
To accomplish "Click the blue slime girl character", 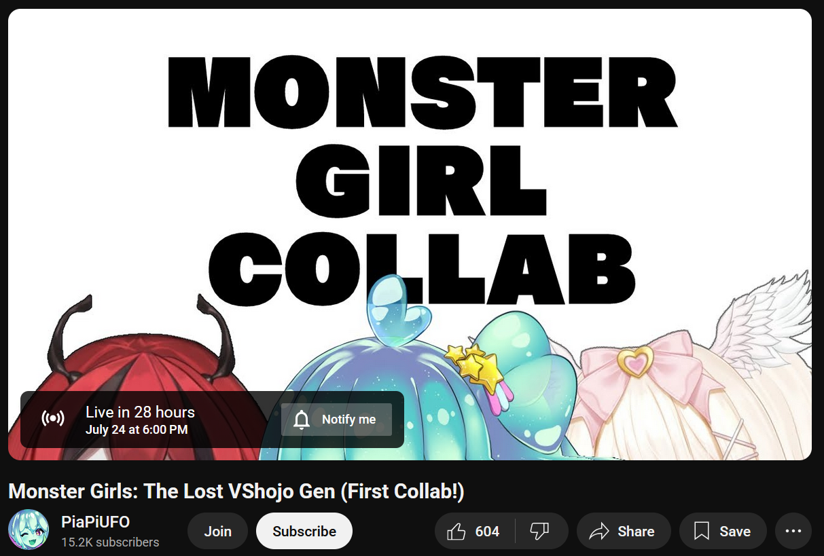I will (x=428, y=380).
